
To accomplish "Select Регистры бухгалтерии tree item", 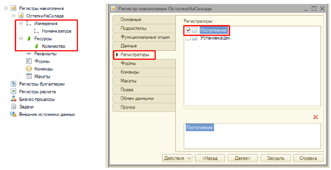I will click(x=42, y=84).
